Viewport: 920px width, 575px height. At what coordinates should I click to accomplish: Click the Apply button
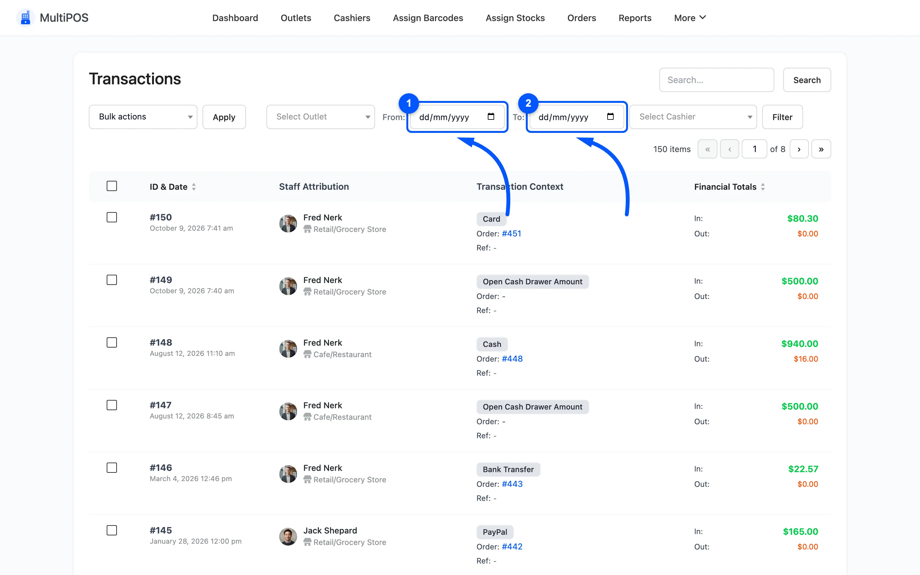click(x=224, y=117)
